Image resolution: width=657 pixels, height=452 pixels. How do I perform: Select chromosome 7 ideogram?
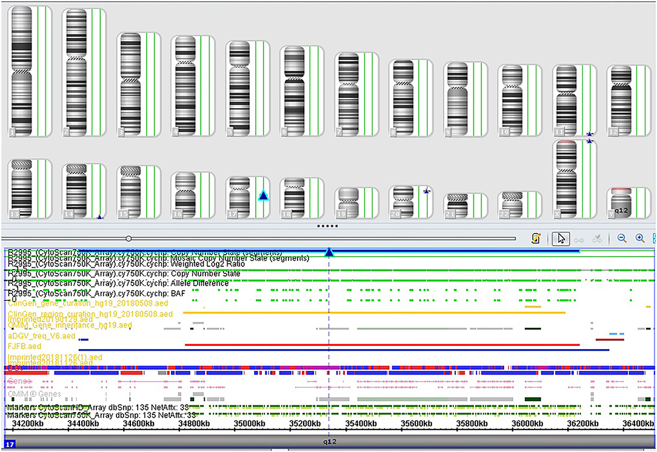point(349,94)
